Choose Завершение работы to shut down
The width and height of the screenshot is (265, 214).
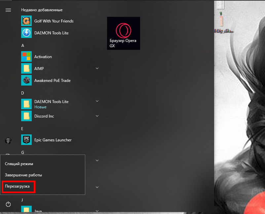point(23,175)
